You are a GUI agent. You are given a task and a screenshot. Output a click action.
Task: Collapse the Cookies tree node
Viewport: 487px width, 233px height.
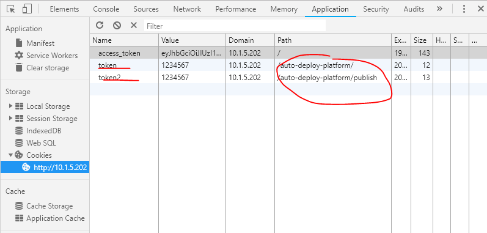click(11, 155)
